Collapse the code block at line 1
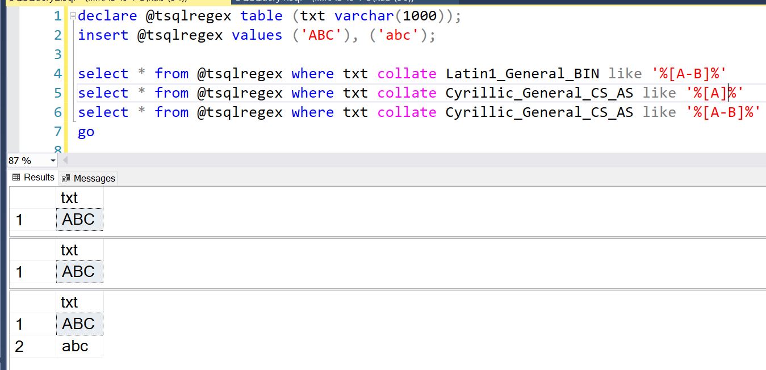This screenshot has width=766, height=370. click(73, 16)
